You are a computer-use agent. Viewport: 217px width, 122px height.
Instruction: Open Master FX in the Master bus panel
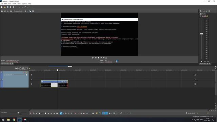coord(200,16)
